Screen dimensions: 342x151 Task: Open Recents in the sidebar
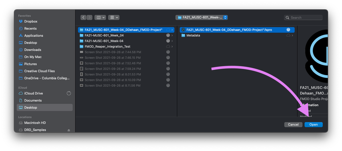[30, 29]
